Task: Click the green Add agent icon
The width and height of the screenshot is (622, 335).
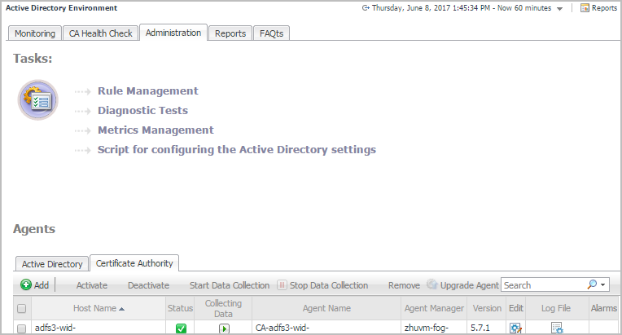Action: 26,285
